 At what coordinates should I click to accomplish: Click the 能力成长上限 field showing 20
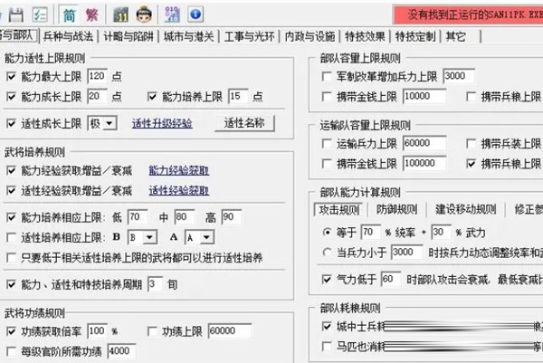click(x=97, y=96)
